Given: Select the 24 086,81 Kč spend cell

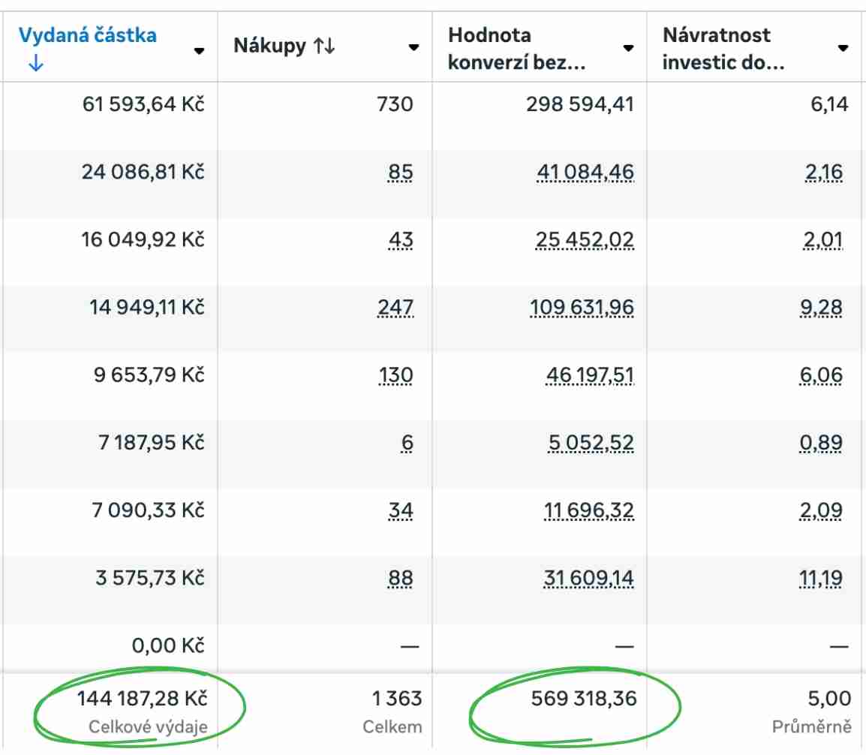Looking at the screenshot, I should point(143,172).
